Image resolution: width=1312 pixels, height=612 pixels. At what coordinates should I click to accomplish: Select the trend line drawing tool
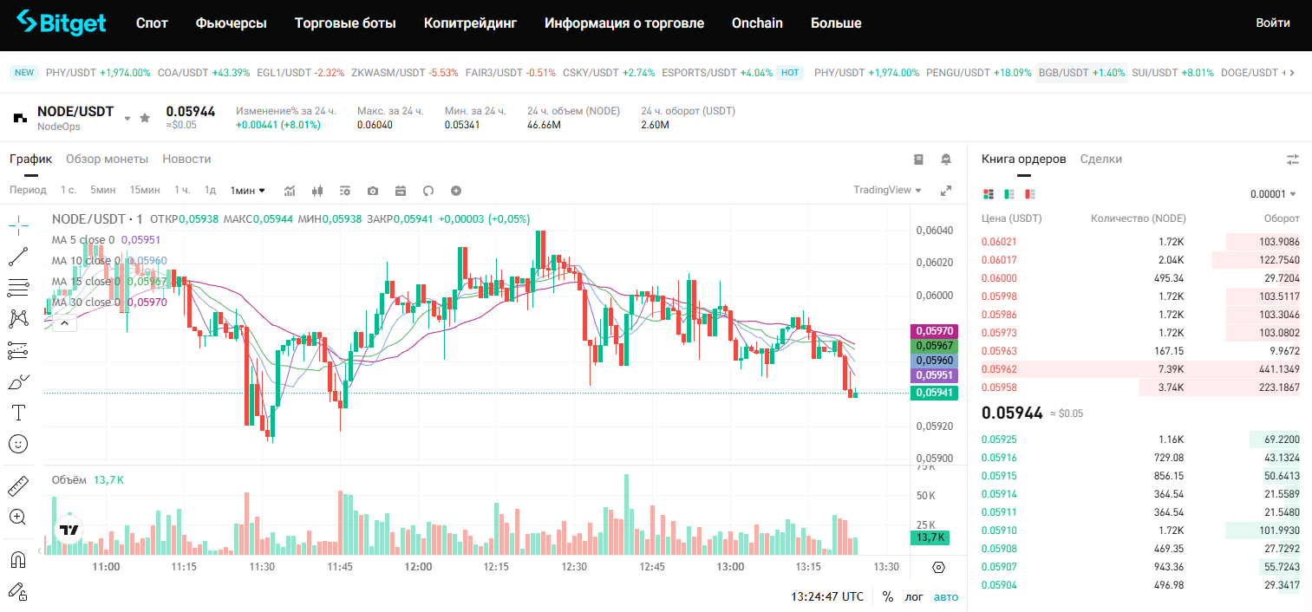click(18, 255)
